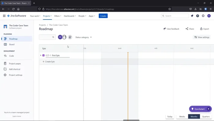The width and height of the screenshot is (214, 121).
Task: Click the purple epic icon for CCT-1
Action: pyautogui.click(x=43, y=55)
